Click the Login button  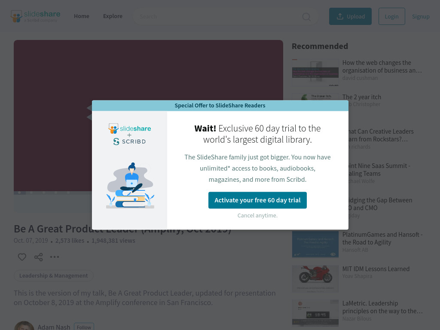click(391, 16)
